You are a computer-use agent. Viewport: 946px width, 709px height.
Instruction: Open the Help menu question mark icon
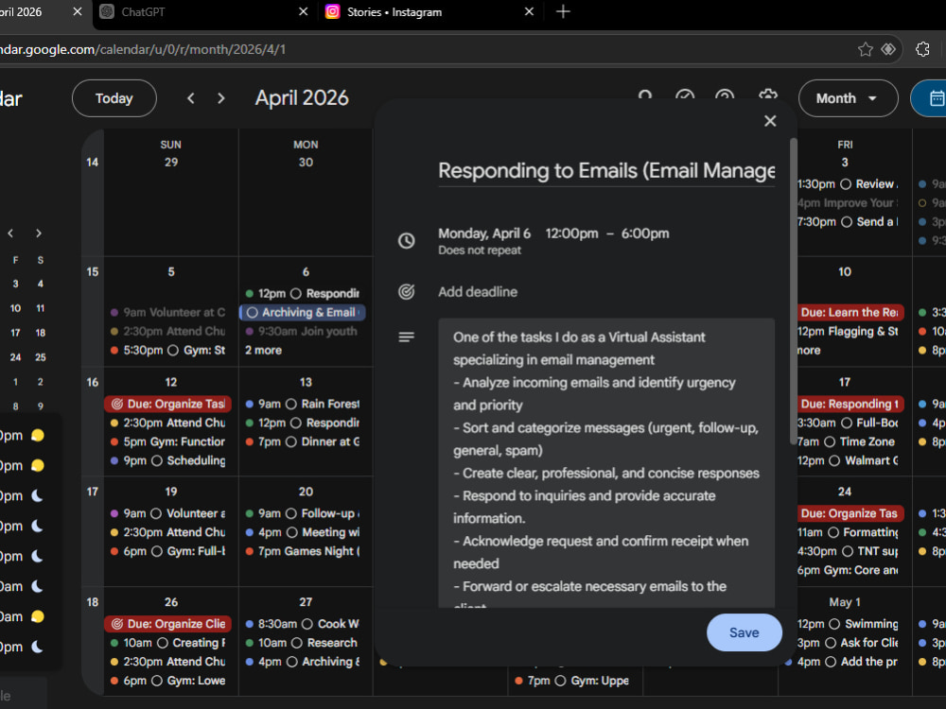coord(725,95)
